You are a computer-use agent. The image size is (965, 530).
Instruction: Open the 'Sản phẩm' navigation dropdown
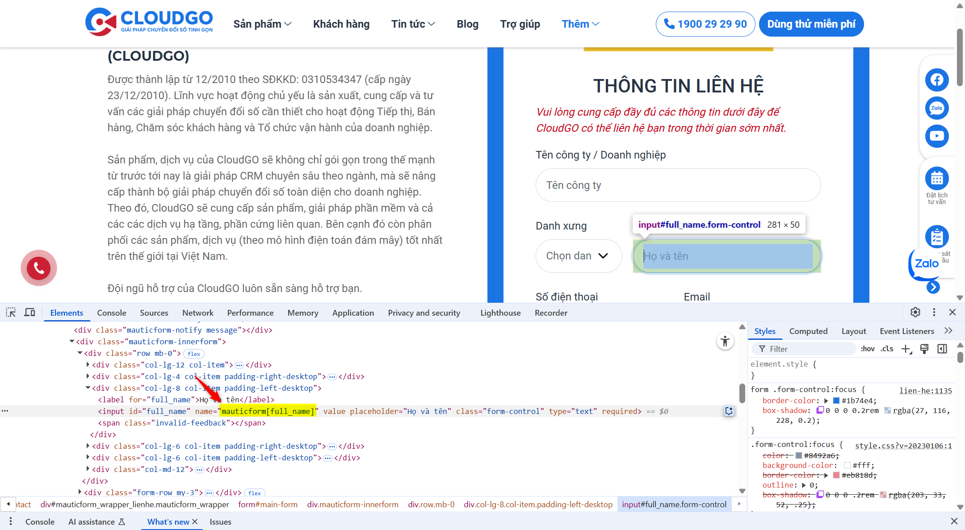pos(262,24)
